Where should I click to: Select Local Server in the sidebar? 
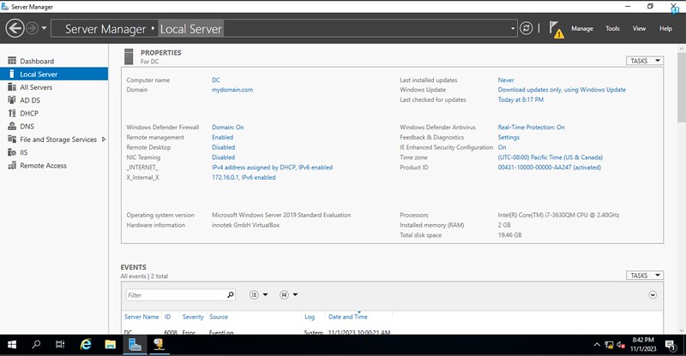[54, 74]
